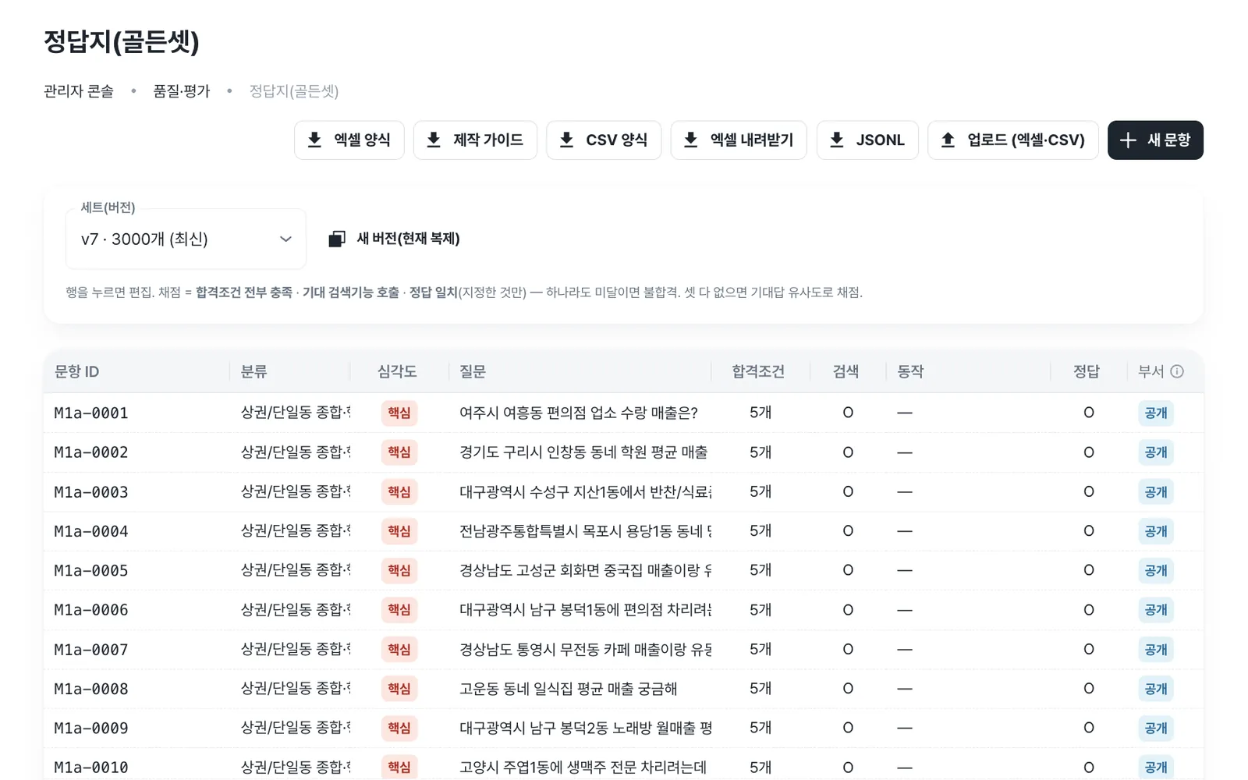Click the 공개 badge in row M1a-0001
Viewport: 1248px width, 780px height.
pos(1156,413)
